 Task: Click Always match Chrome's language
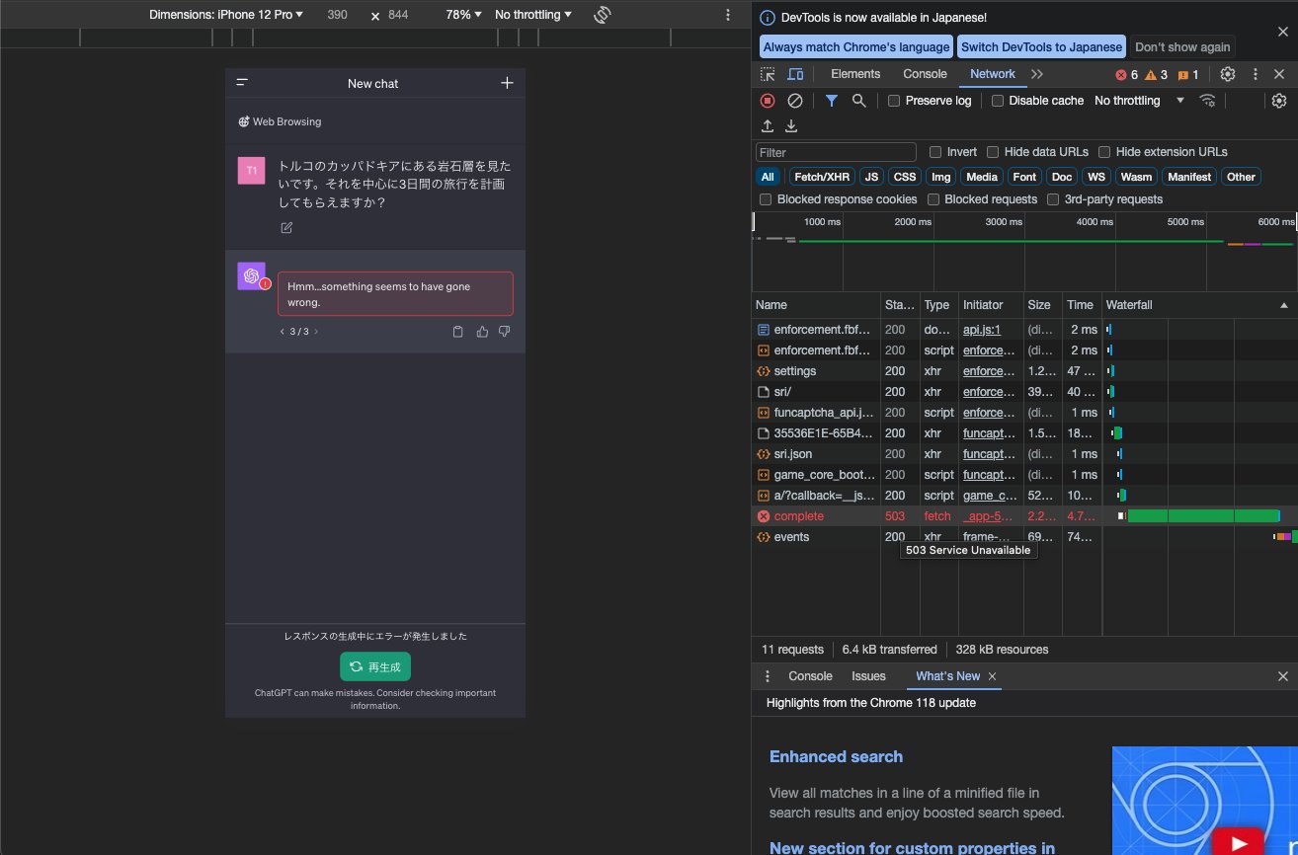(x=856, y=46)
